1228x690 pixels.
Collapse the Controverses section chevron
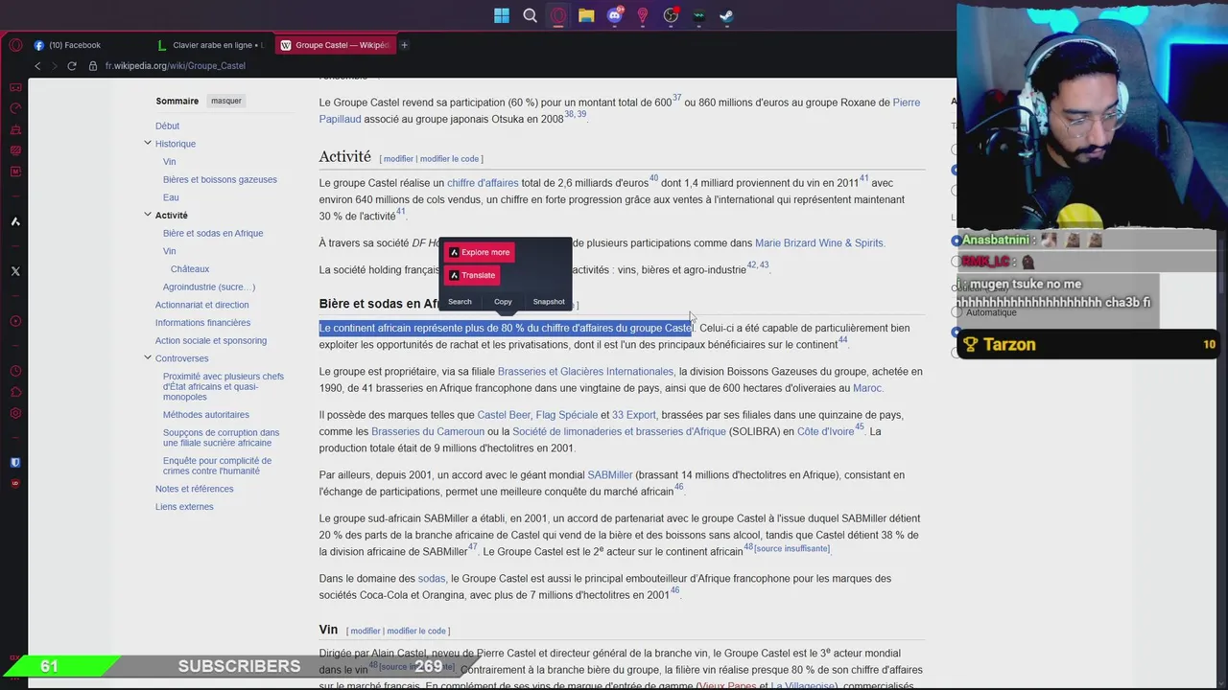pyautogui.click(x=148, y=357)
